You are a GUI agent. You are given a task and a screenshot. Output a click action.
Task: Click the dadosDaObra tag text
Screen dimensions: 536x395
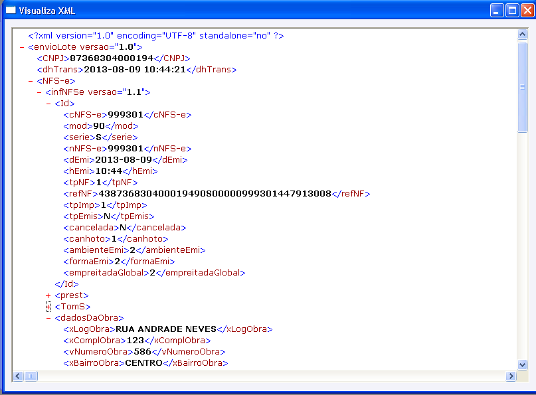(x=89, y=318)
